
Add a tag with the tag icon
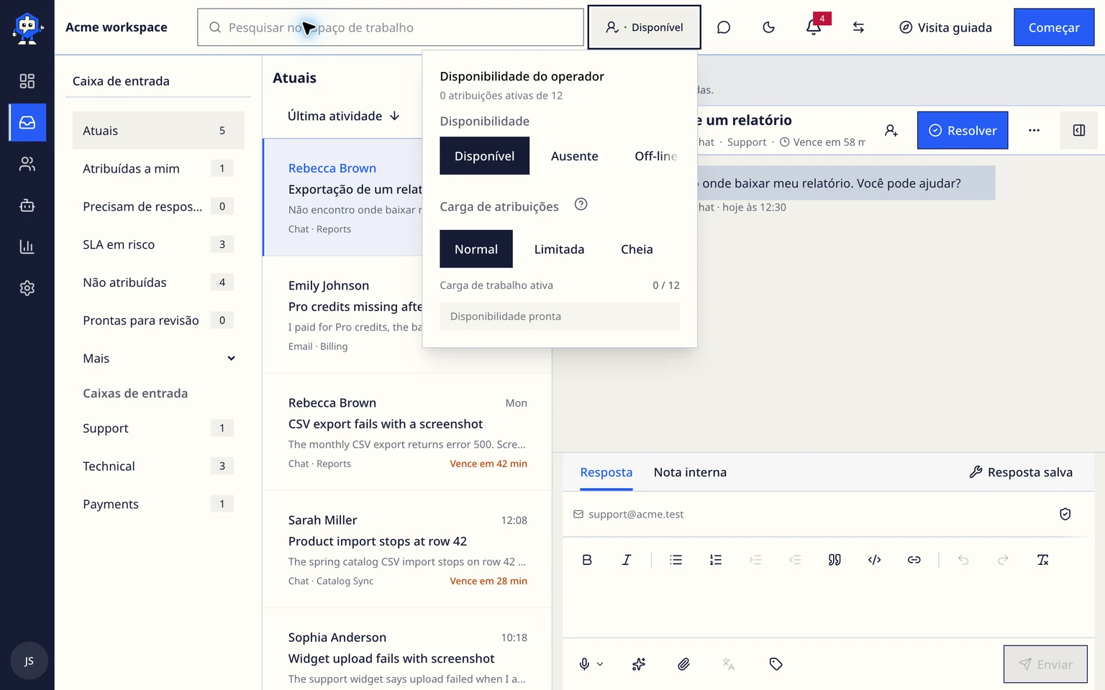coord(776,664)
